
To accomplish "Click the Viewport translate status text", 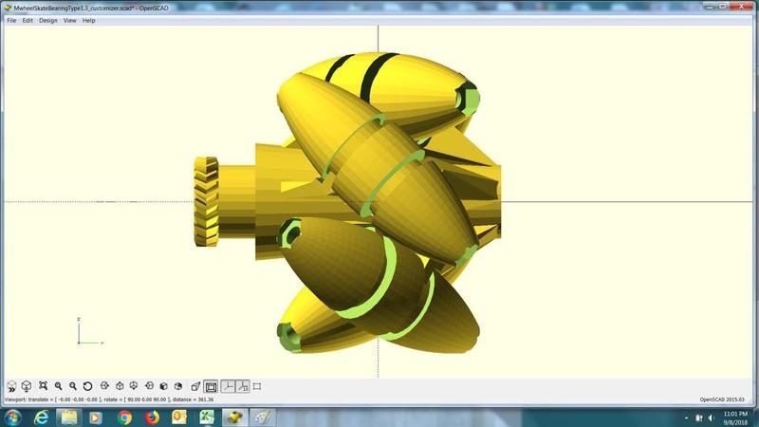I will click(109, 399).
